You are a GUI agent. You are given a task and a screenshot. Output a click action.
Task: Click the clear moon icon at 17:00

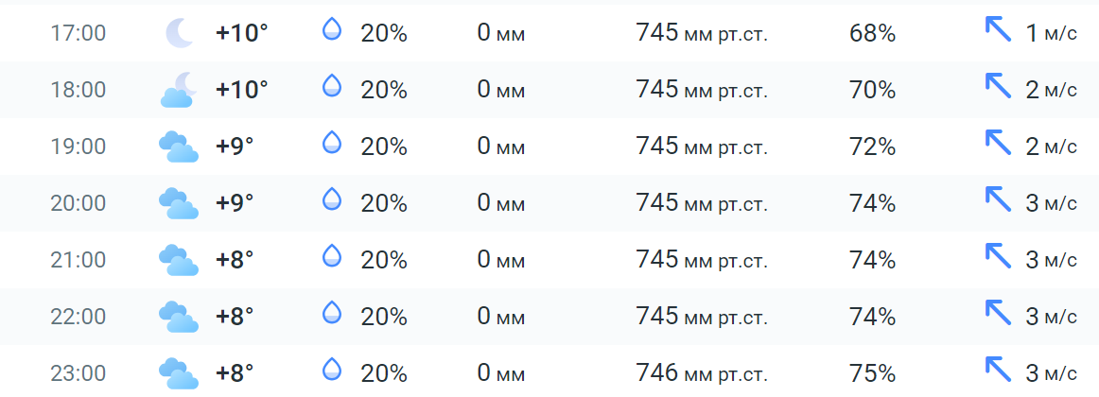[179, 33]
